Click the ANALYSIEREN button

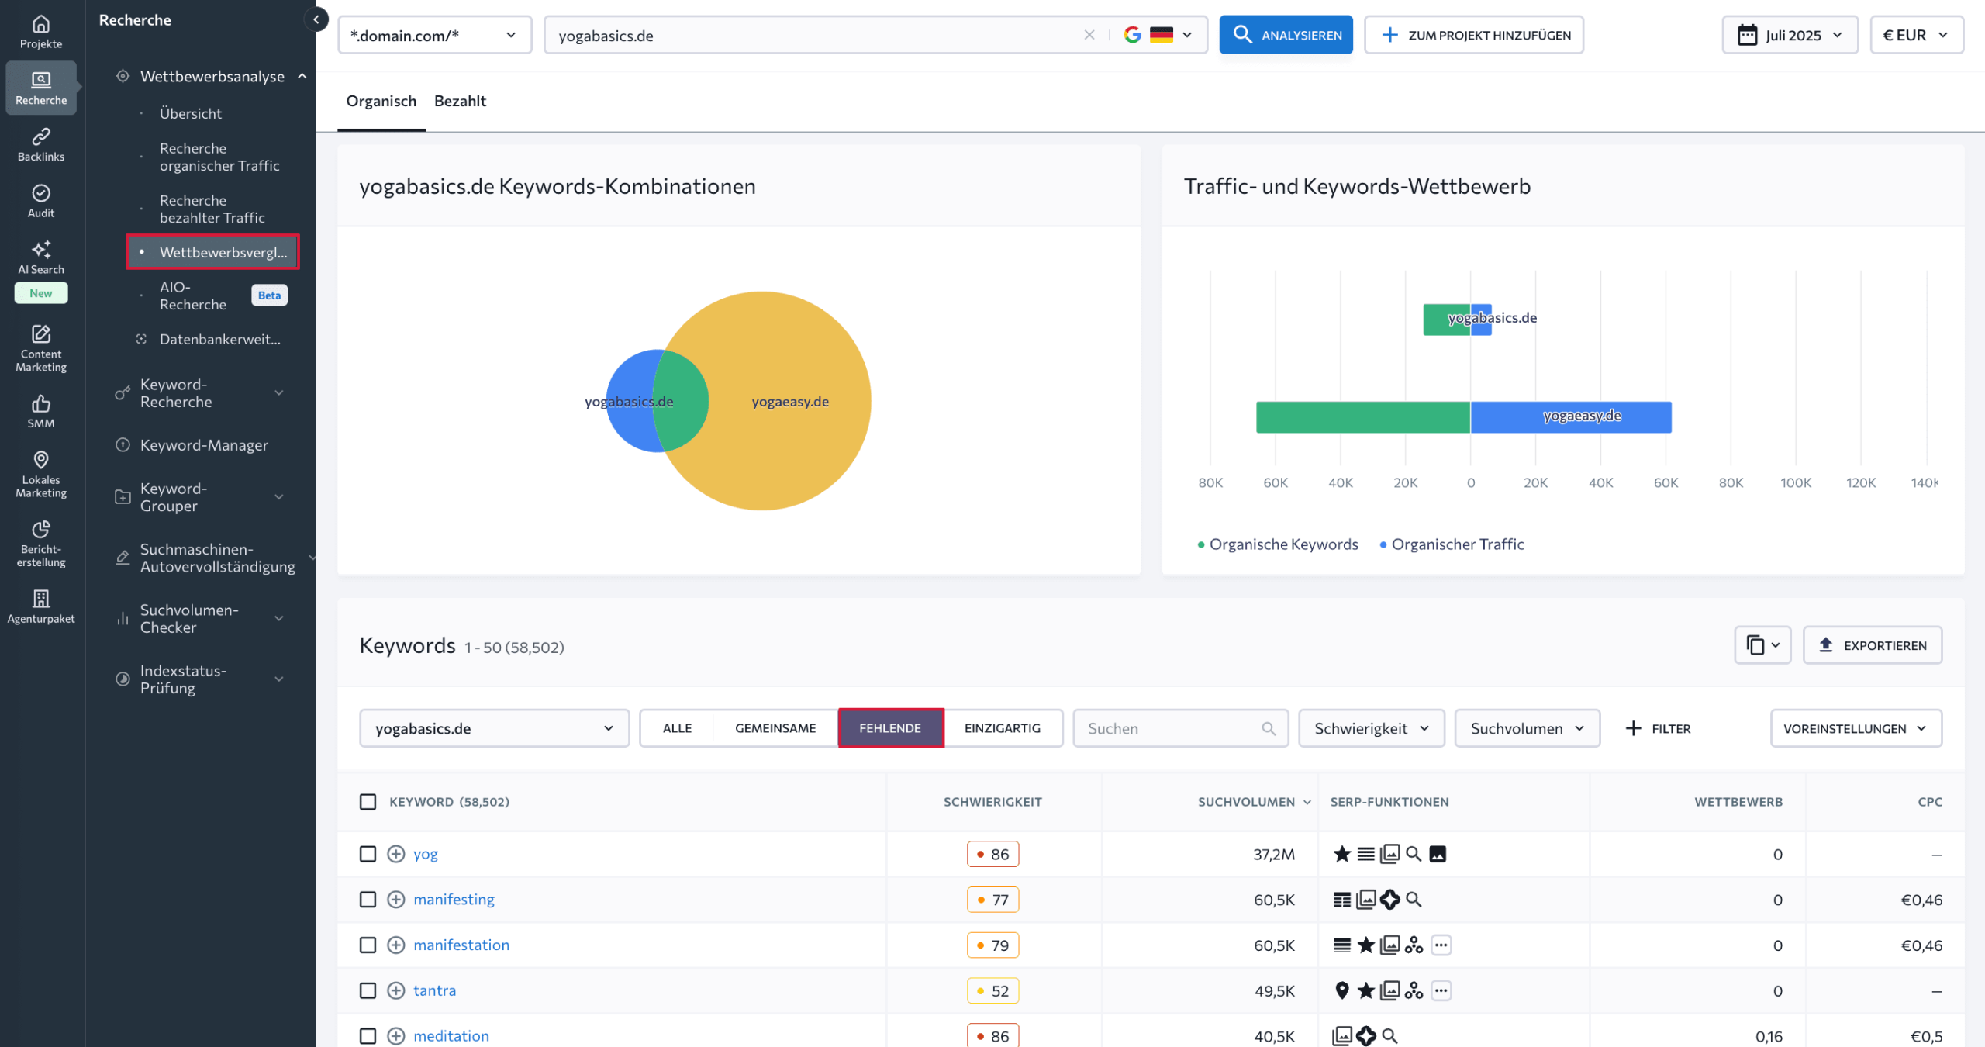click(1286, 35)
